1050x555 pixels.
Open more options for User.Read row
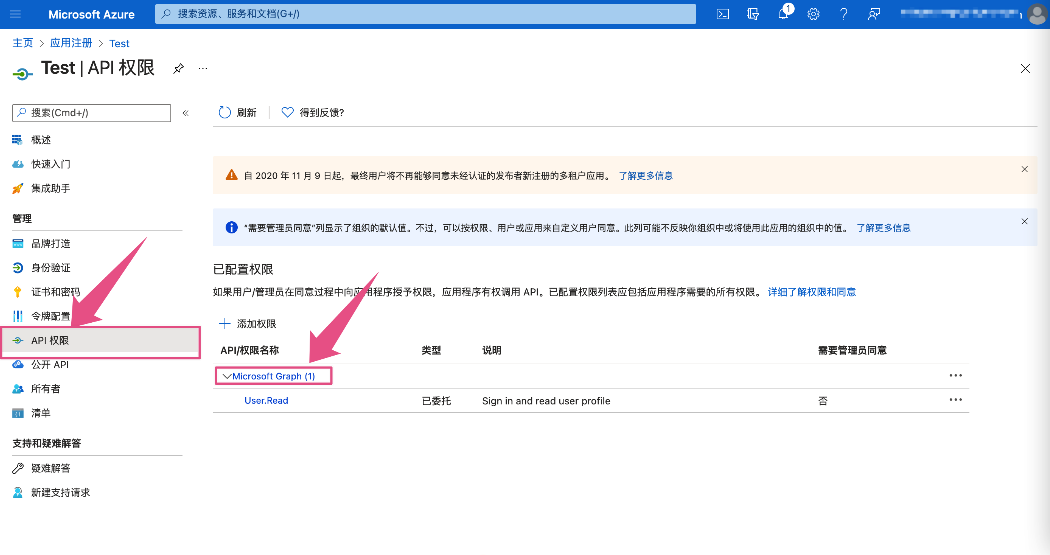coord(955,400)
